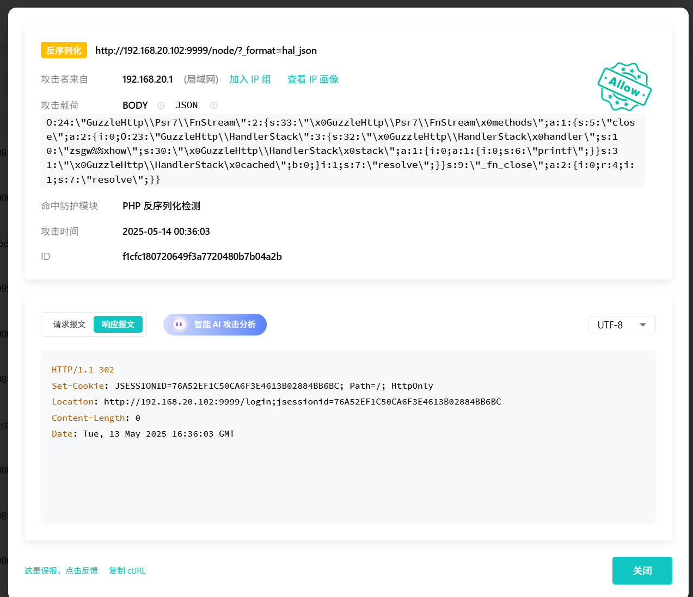The width and height of the screenshot is (693, 597).
Task: Report false positive via 这是误报，点击反馈
Action: pyautogui.click(x=61, y=570)
